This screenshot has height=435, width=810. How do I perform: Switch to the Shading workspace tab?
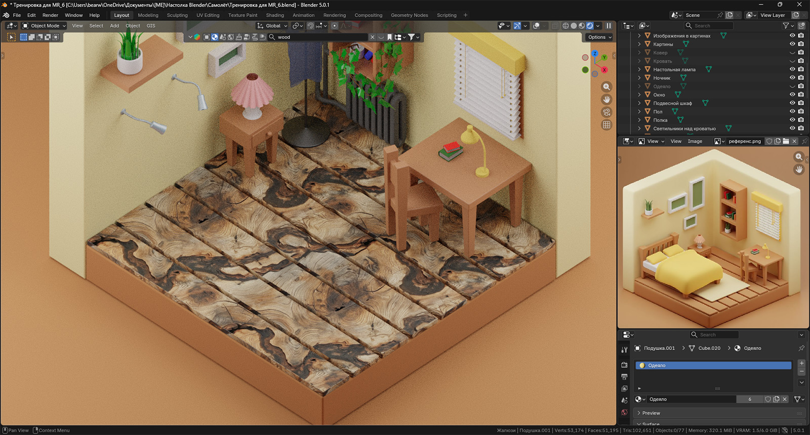point(275,15)
